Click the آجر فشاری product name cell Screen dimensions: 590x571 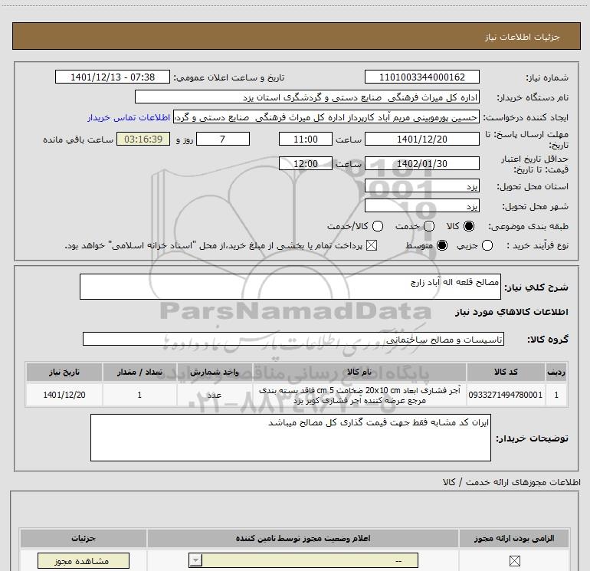359,395
